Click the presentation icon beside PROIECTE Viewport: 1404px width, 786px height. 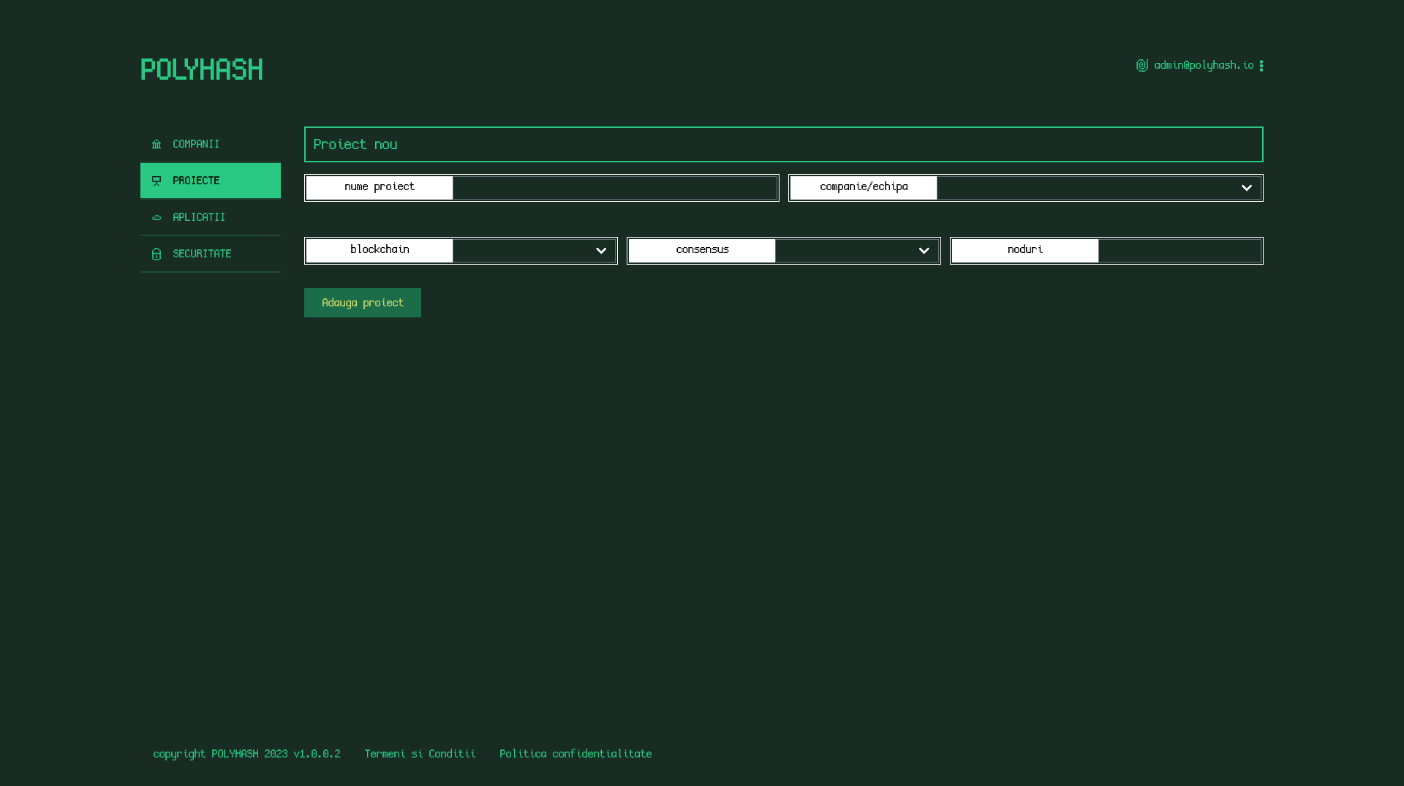tap(156, 181)
